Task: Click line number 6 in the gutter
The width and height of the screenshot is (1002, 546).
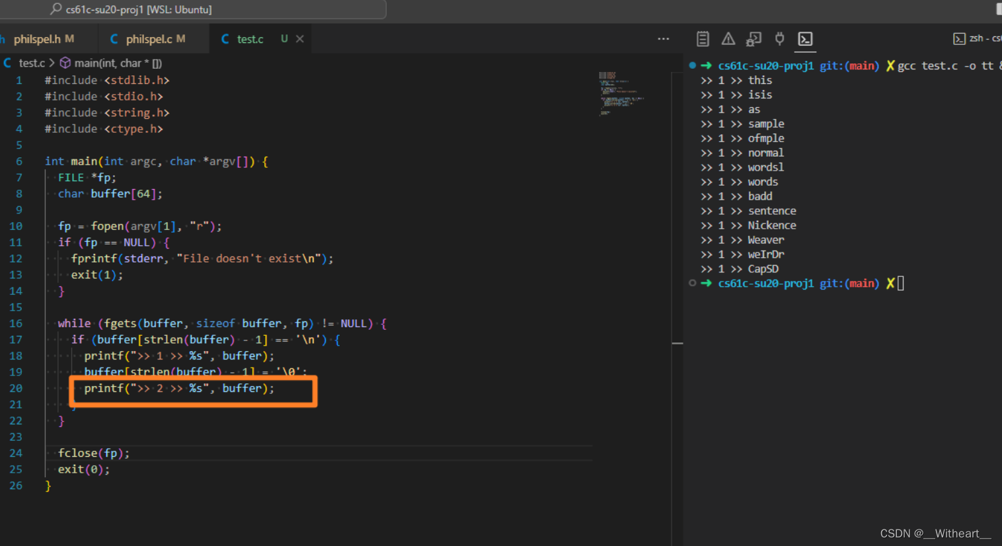Action: tap(19, 161)
